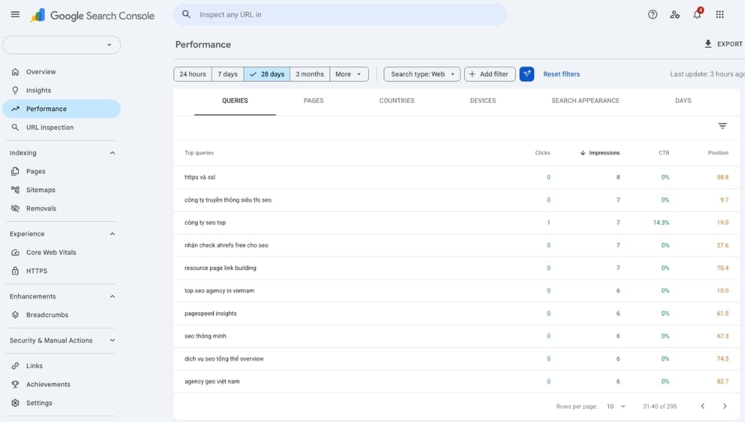This screenshot has height=422, width=745.
Task: Open the property selector dropdown
Action: [62, 45]
